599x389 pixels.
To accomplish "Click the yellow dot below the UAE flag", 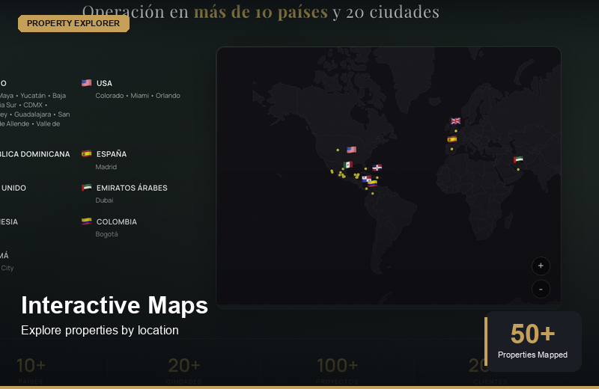I will point(518,169).
